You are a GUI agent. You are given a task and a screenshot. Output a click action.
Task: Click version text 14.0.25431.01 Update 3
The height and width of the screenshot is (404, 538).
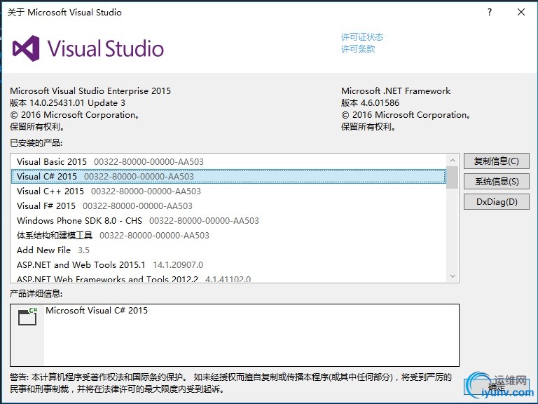[67, 102]
